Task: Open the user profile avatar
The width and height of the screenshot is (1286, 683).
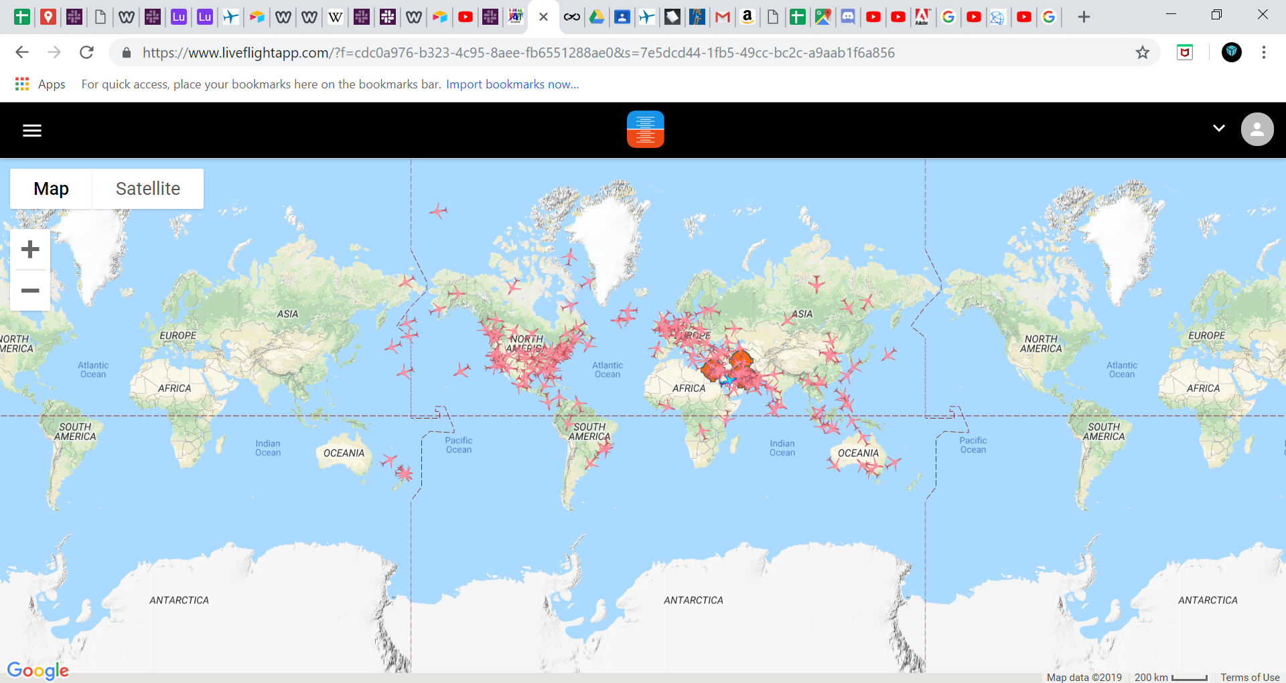Action: tap(1257, 129)
